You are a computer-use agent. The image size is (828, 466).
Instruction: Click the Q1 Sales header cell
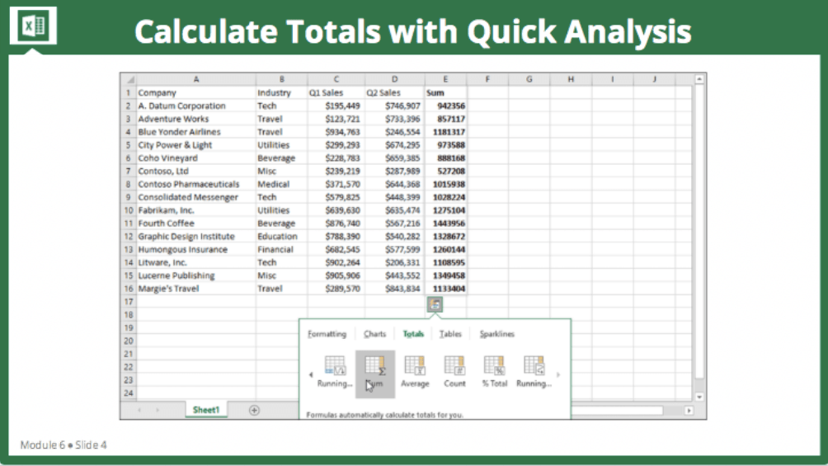[336, 92]
